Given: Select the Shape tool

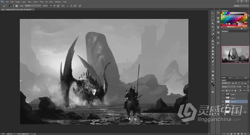Looking at the screenshot, I should point(213,72).
